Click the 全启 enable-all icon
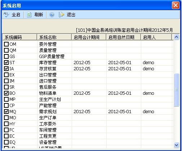This screenshot has height=151, width=182. [x=6, y=15]
